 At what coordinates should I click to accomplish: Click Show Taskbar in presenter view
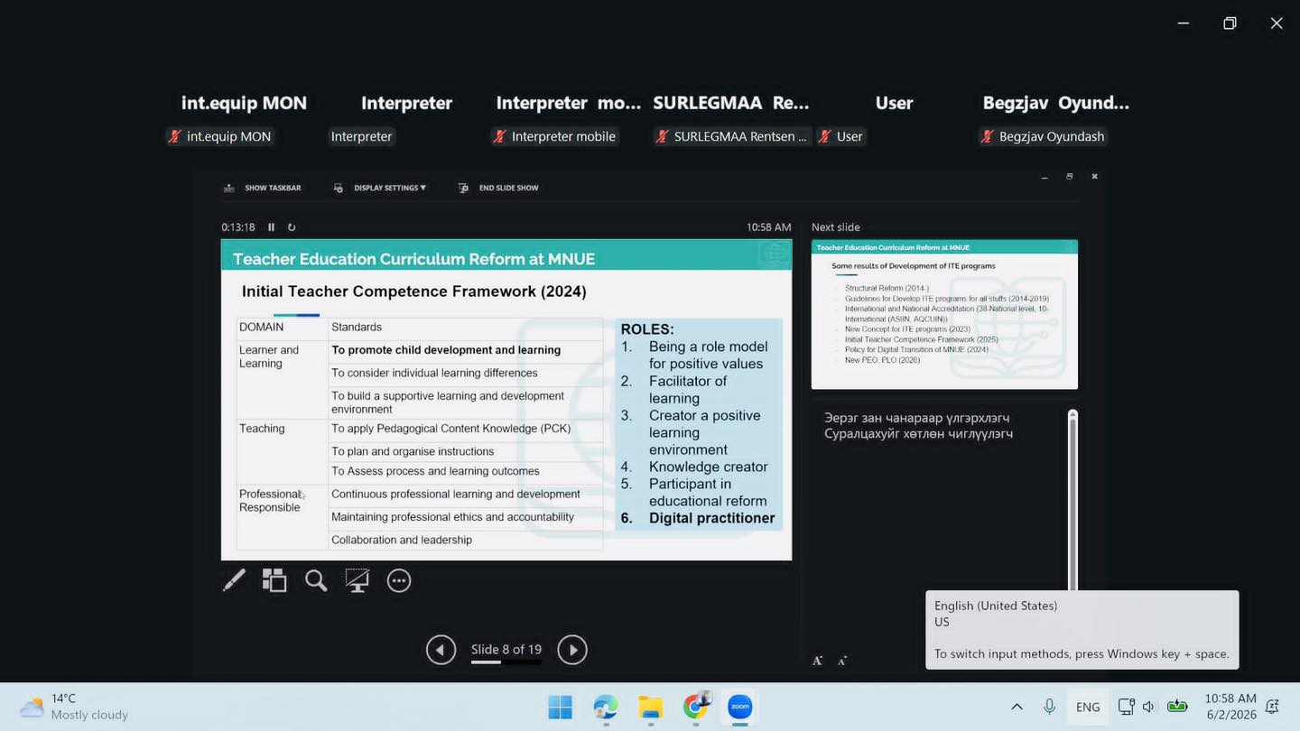(263, 188)
